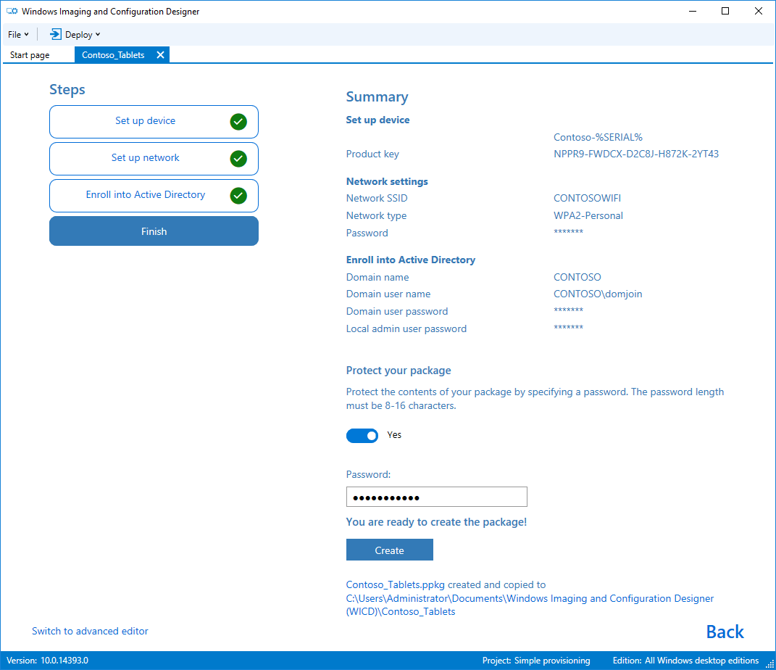Click the Version 10.0.14393.0 status text
The height and width of the screenshot is (670, 776).
point(48,661)
